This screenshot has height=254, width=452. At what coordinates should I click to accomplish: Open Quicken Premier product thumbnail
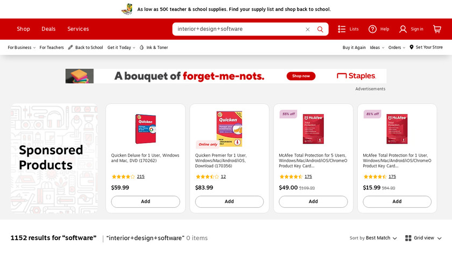229,129
